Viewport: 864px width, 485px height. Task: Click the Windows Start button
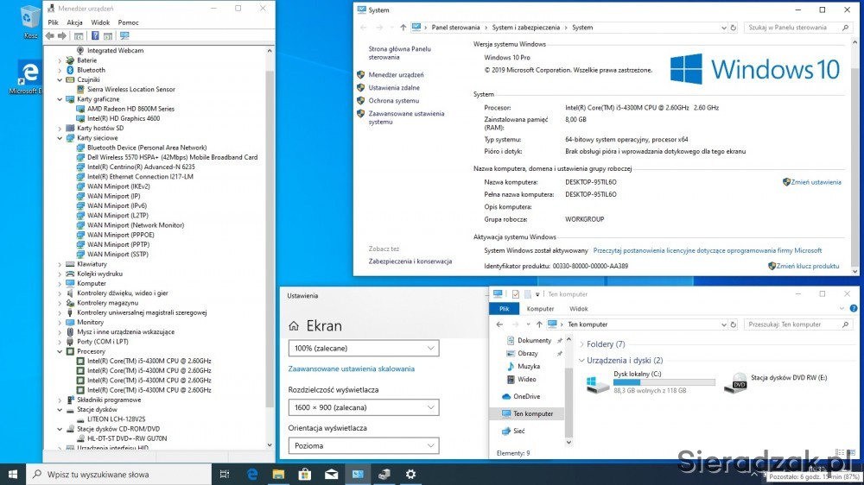[x=13, y=474]
